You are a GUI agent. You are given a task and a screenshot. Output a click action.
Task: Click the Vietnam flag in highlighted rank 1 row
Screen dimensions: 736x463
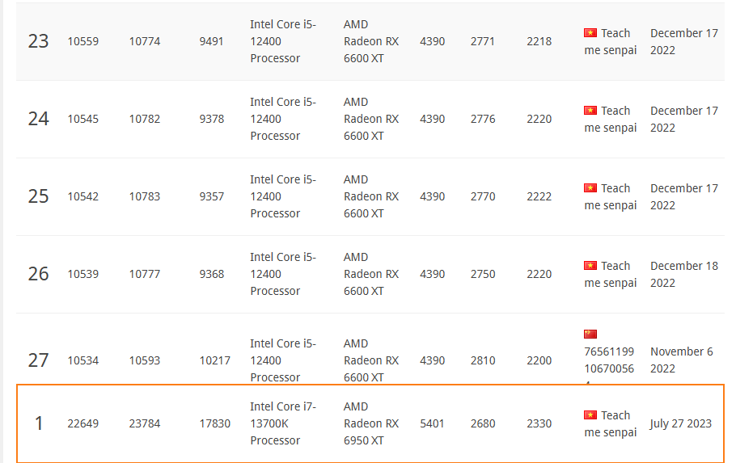pyautogui.click(x=590, y=415)
